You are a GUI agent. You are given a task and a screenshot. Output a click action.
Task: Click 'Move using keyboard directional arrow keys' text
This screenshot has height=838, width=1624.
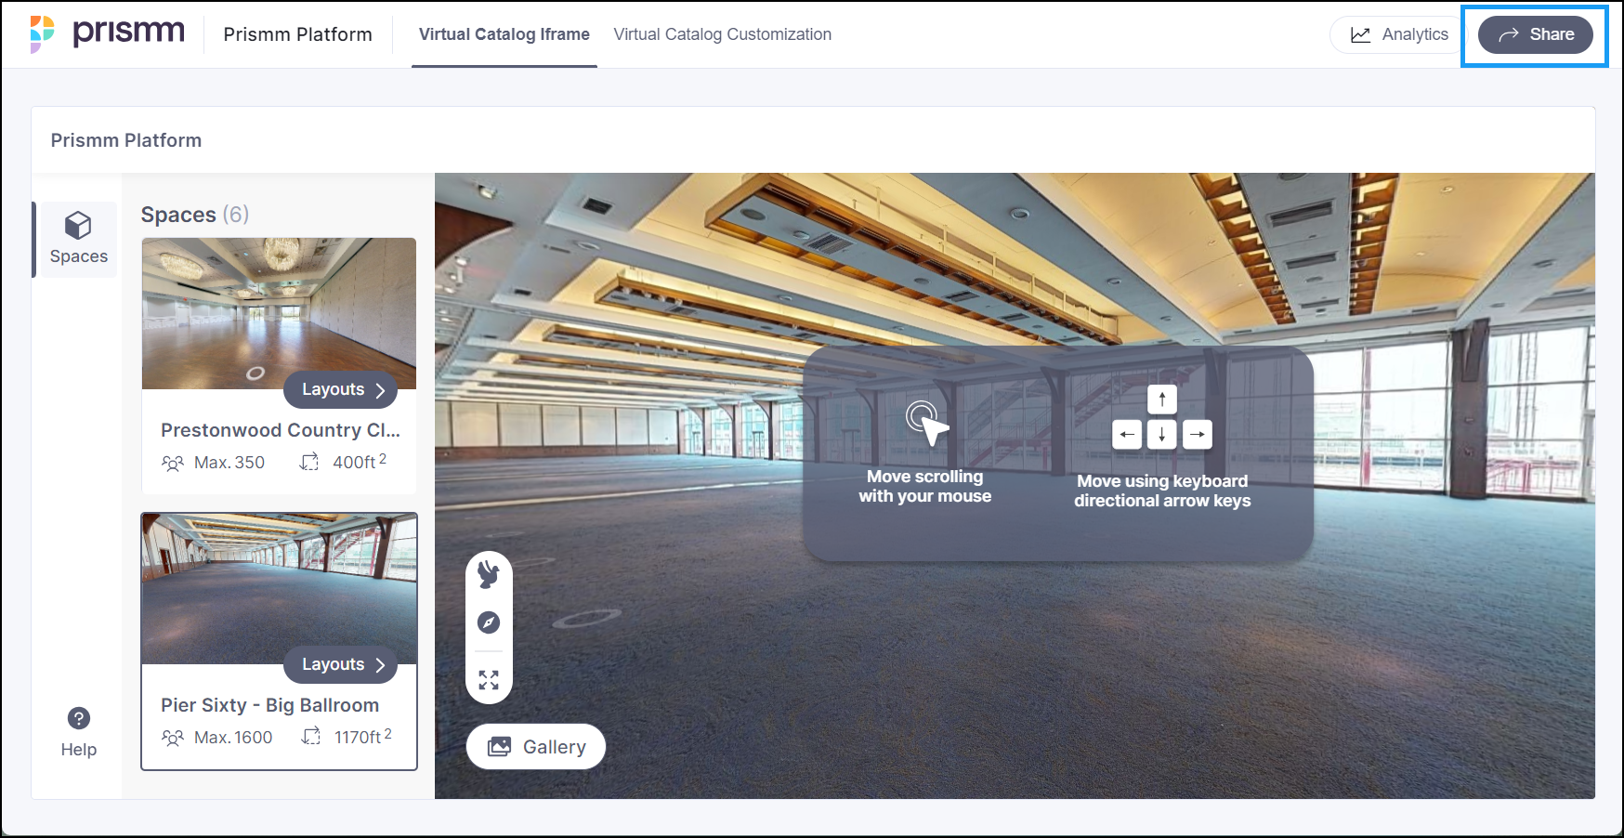(x=1162, y=491)
